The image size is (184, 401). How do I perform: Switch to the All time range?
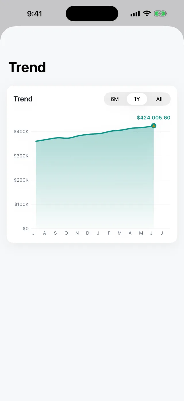[159, 99]
